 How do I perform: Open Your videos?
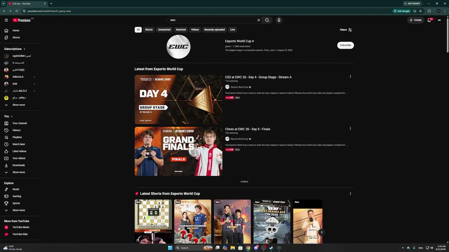pos(20,158)
